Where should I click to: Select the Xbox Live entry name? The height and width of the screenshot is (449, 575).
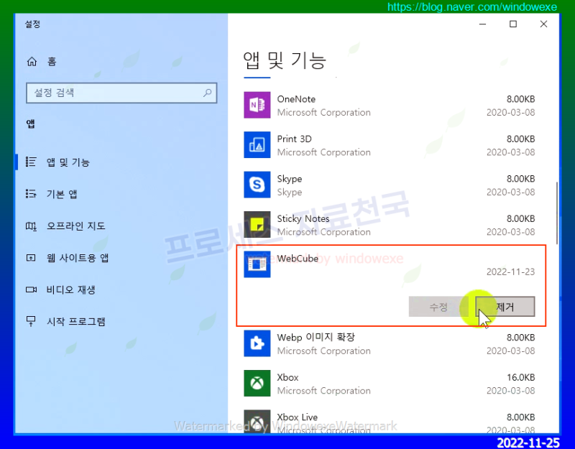pos(298,417)
